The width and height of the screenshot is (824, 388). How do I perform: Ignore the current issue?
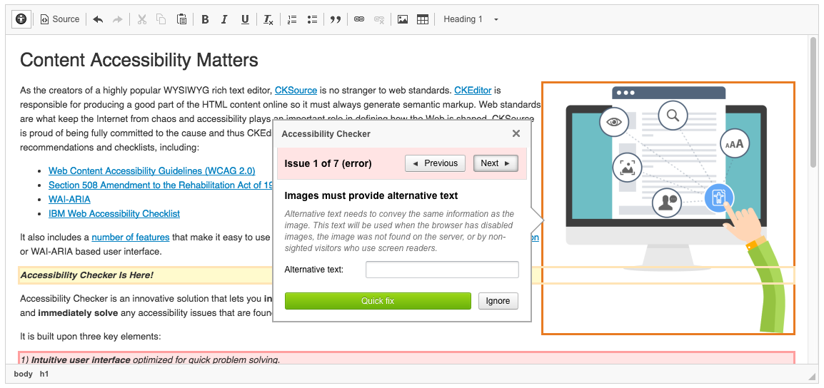[x=498, y=301]
